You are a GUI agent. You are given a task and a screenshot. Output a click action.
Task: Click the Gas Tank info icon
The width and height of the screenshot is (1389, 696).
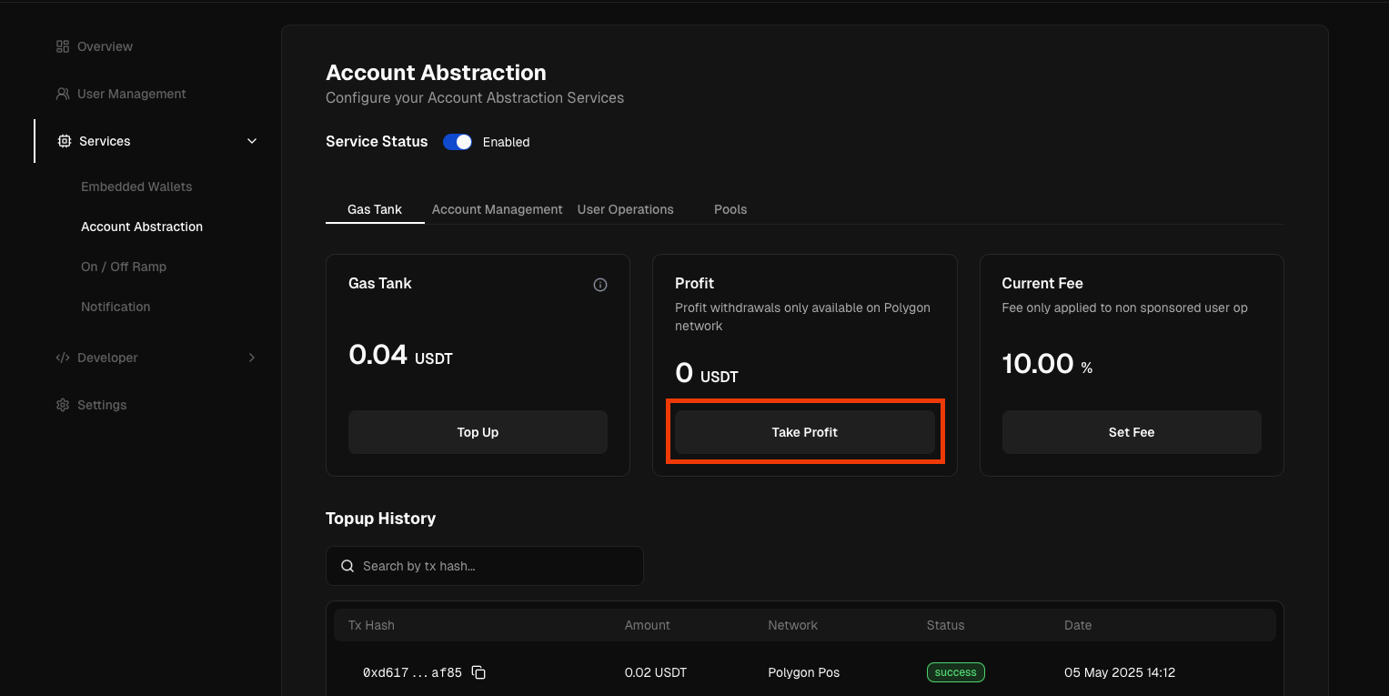[599, 285]
